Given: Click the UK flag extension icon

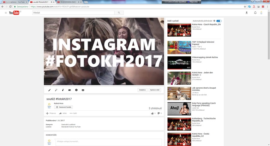Looking at the screenshot, I should tap(263, 7).
